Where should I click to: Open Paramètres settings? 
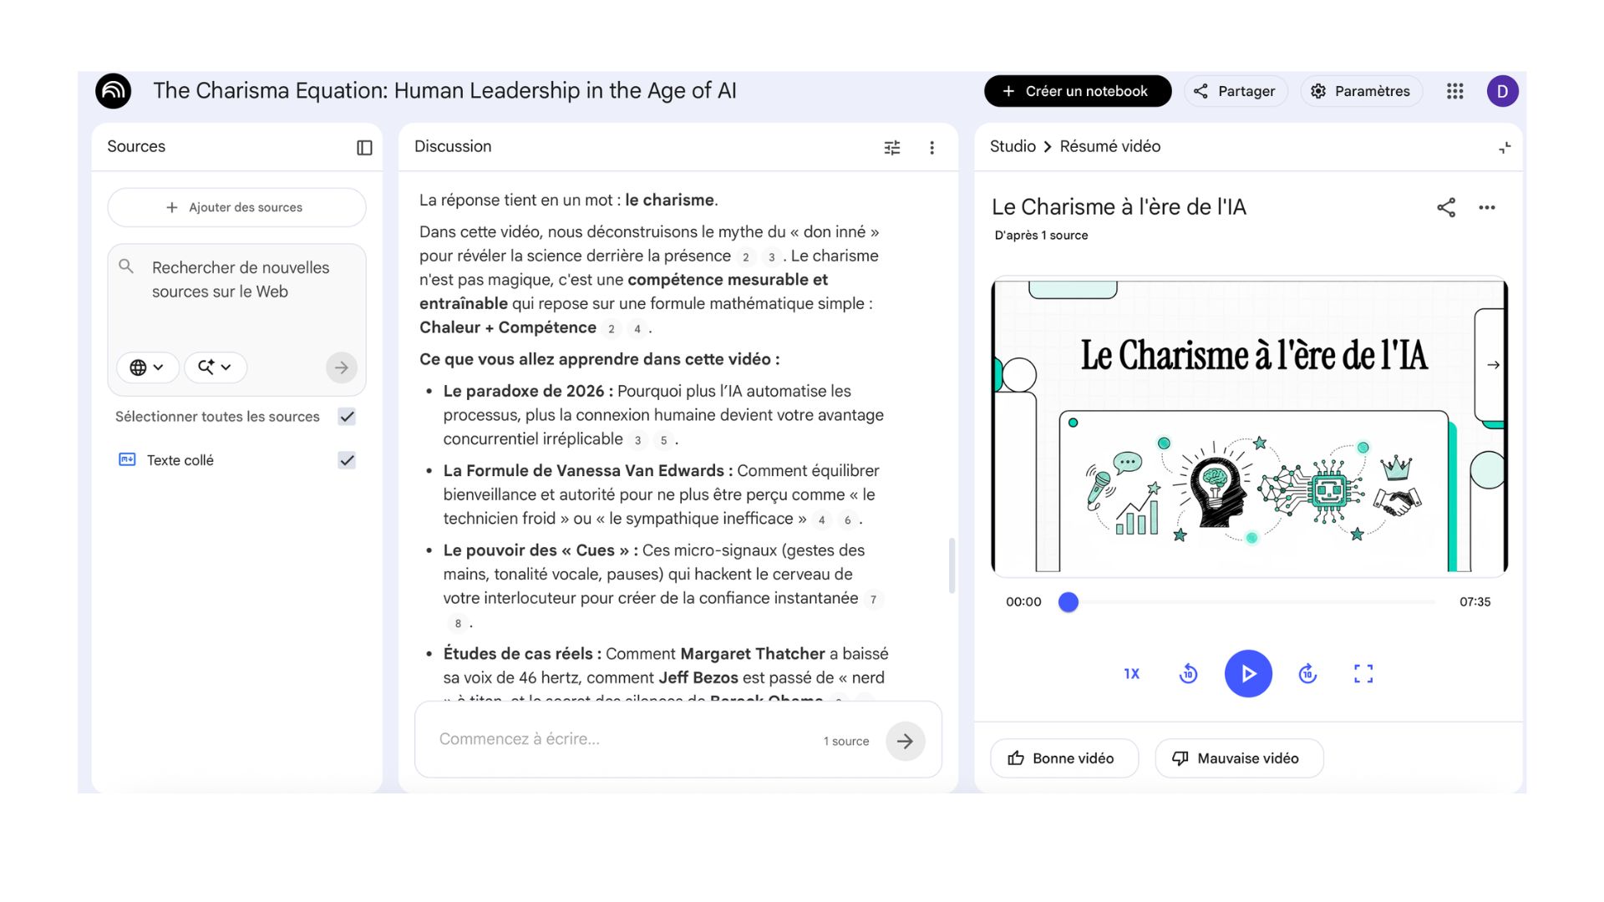1361,91
